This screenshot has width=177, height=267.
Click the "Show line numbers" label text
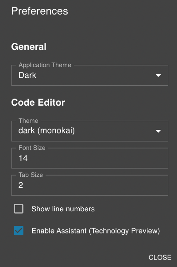[63, 209]
